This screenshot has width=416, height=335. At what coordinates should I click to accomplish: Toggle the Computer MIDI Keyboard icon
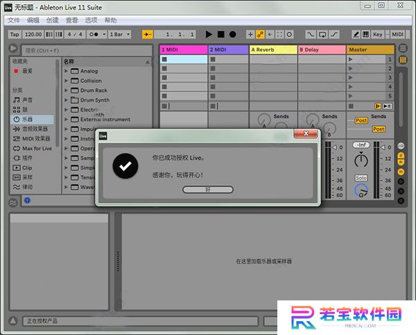pos(365,34)
